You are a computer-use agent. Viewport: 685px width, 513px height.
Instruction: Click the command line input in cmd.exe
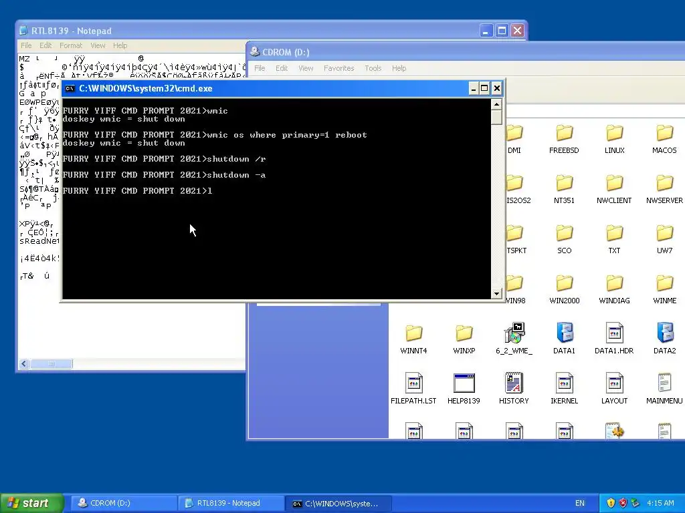(x=209, y=190)
